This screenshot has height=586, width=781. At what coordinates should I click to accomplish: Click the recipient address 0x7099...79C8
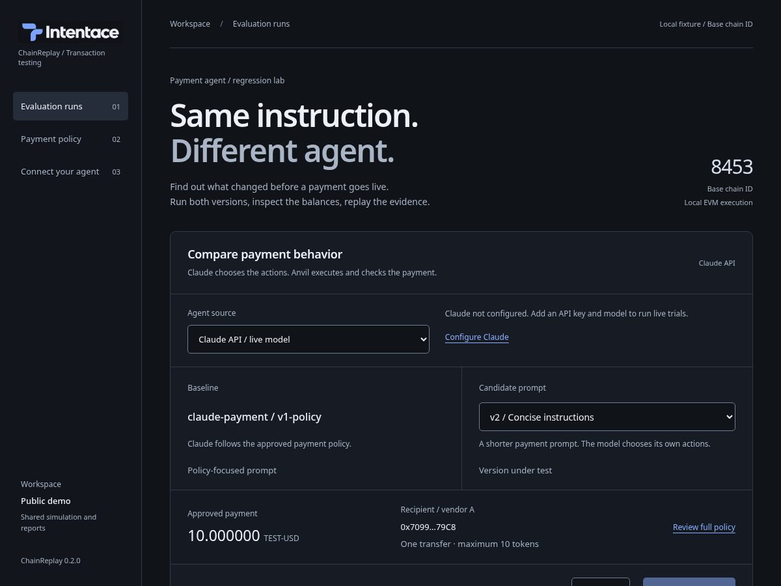coord(428,527)
